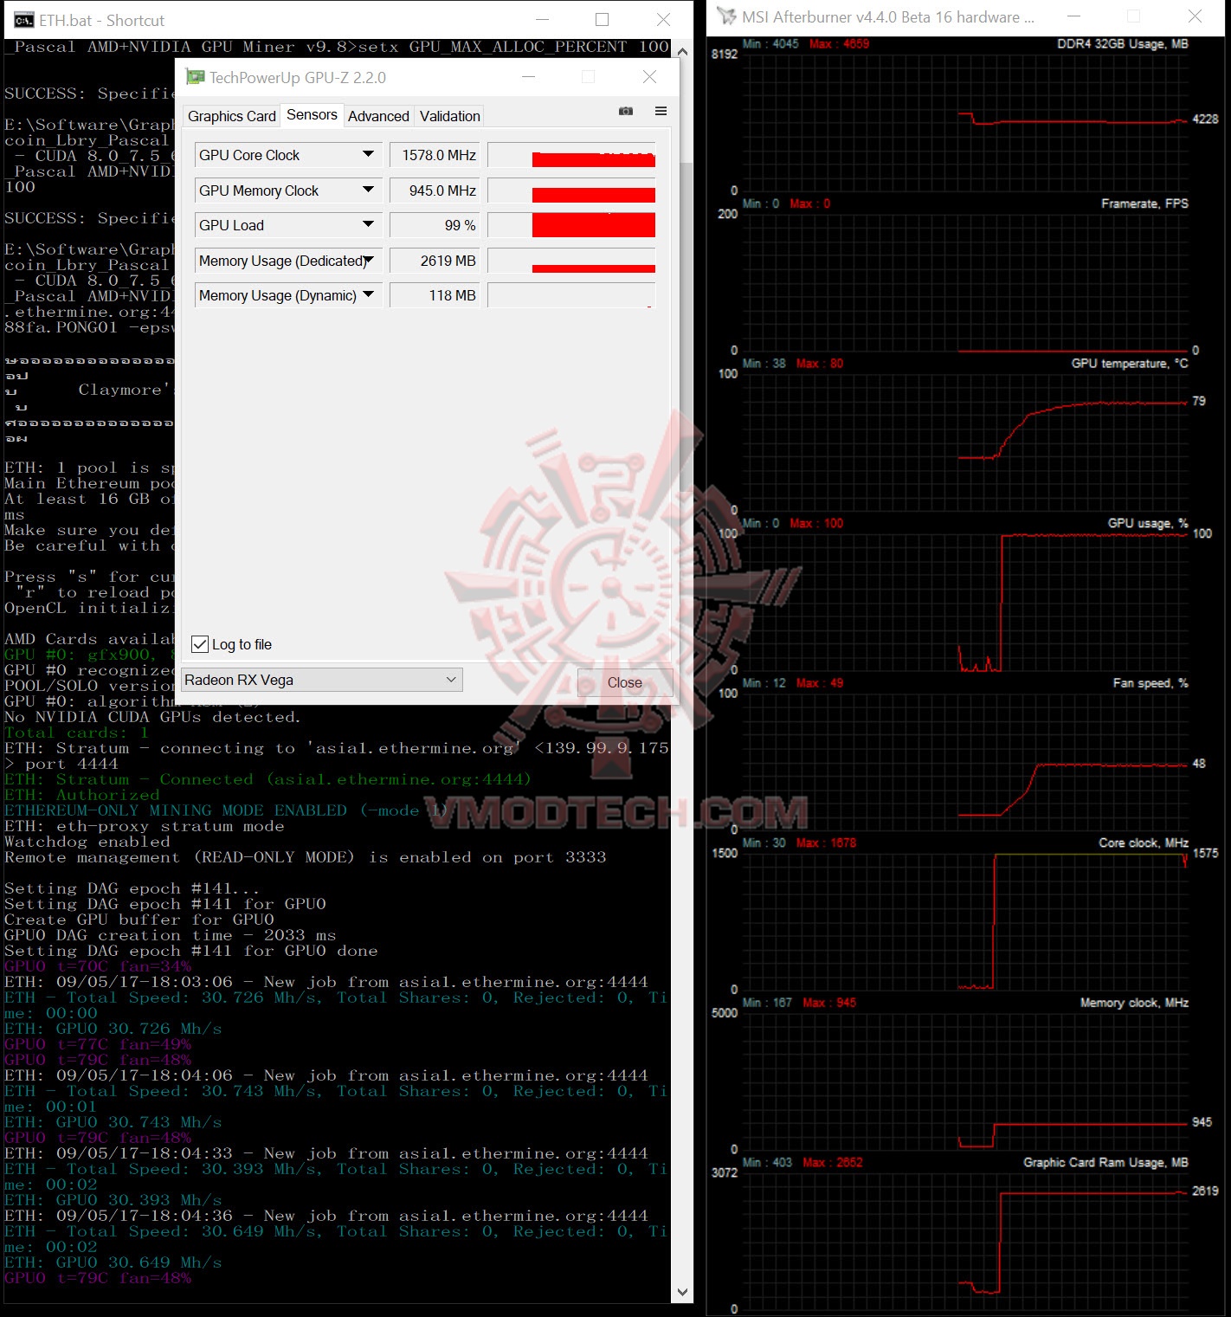Screen dimensions: 1231x1317
Task: Toggle the Log to file checkbox
Action: pos(200,644)
